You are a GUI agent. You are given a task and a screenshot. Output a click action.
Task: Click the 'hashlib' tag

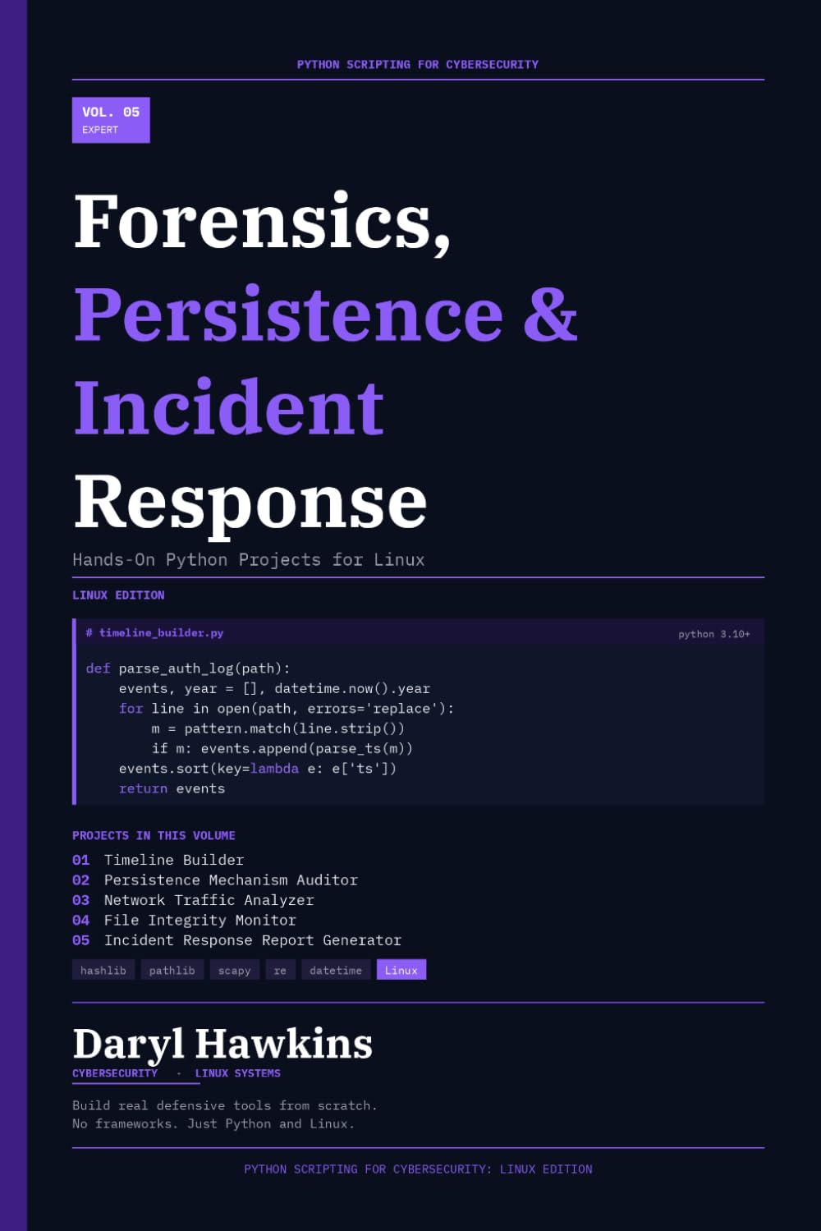(103, 970)
